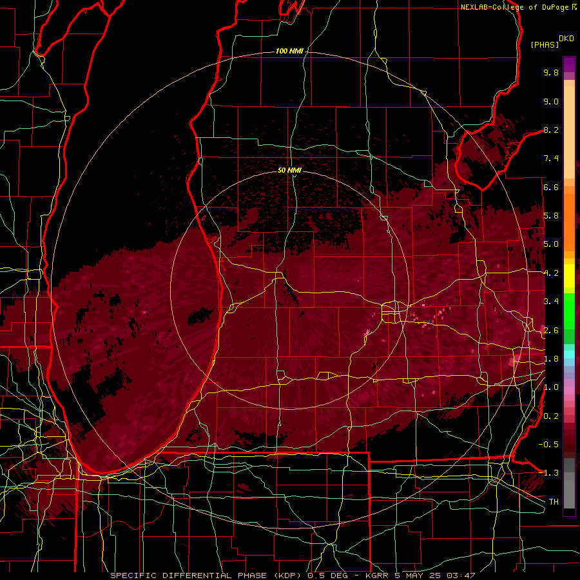Screen dimensions: 580x580
Task: Click the cyan band of the color bar
Action: tap(569, 354)
